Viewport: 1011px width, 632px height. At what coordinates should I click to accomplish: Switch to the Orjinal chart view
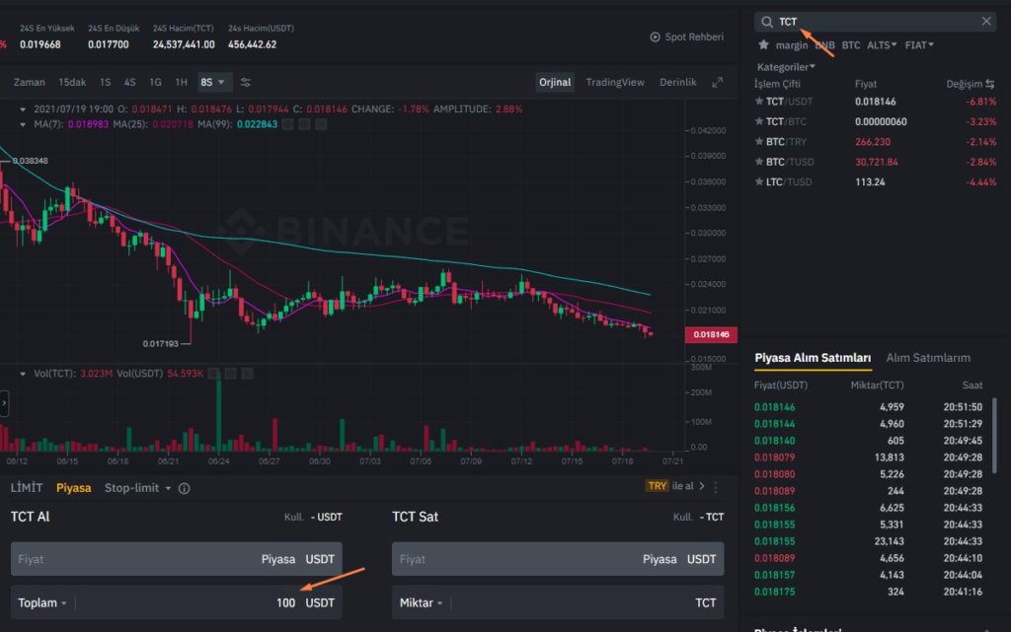click(x=555, y=83)
